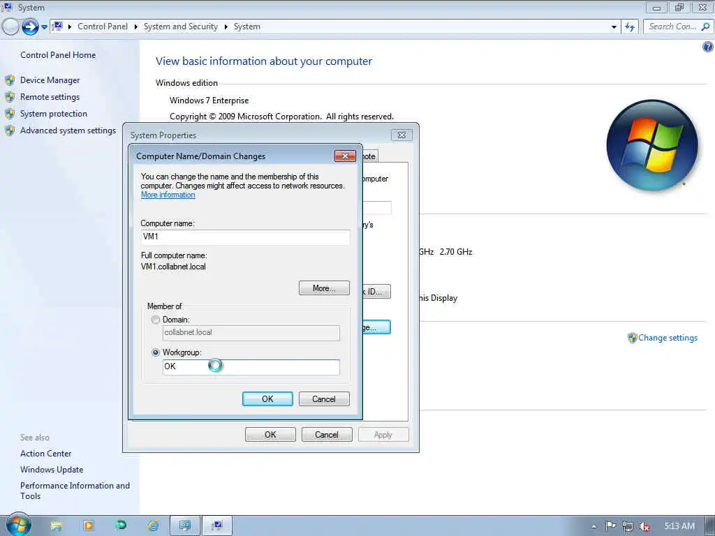Viewport: 715px width, 536px height.
Task: Click OK in System Properties window
Action: [x=270, y=435]
